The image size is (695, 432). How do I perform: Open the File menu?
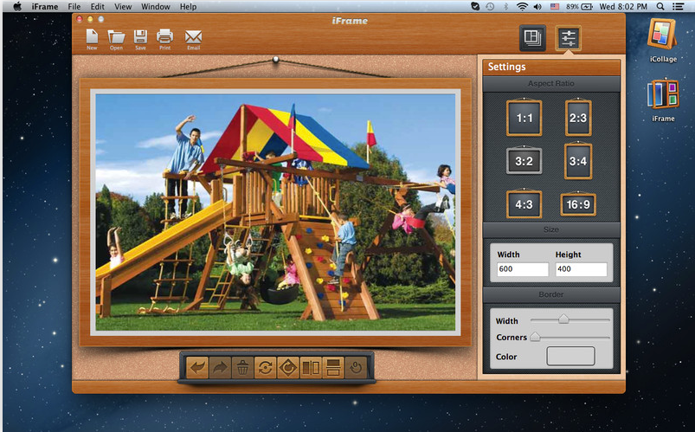tap(74, 7)
